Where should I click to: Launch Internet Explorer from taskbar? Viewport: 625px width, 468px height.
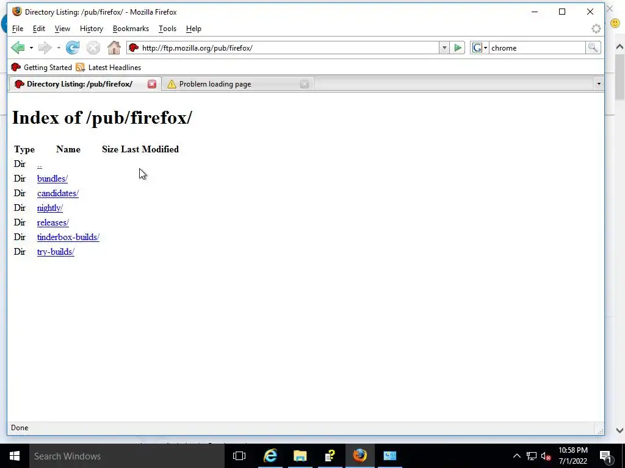point(270,456)
